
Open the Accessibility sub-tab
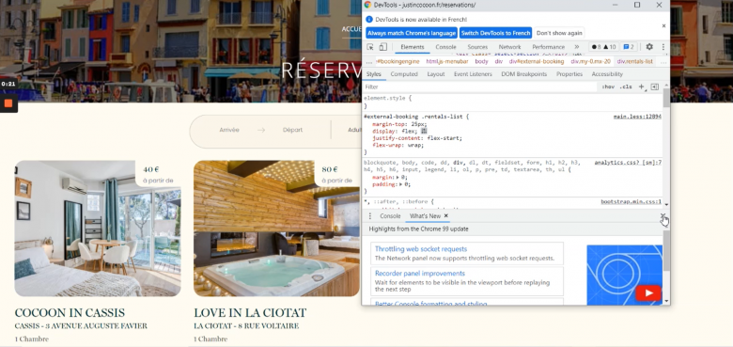(x=607, y=74)
